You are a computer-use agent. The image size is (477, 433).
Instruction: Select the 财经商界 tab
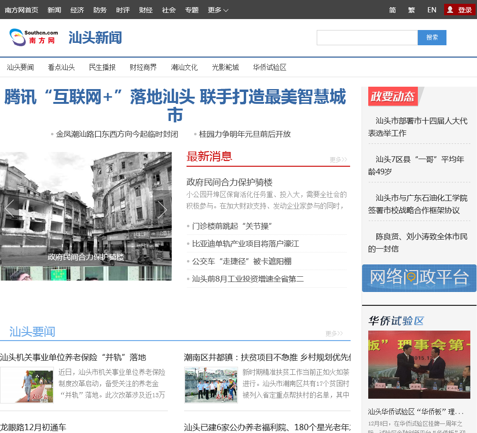[x=143, y=67]
